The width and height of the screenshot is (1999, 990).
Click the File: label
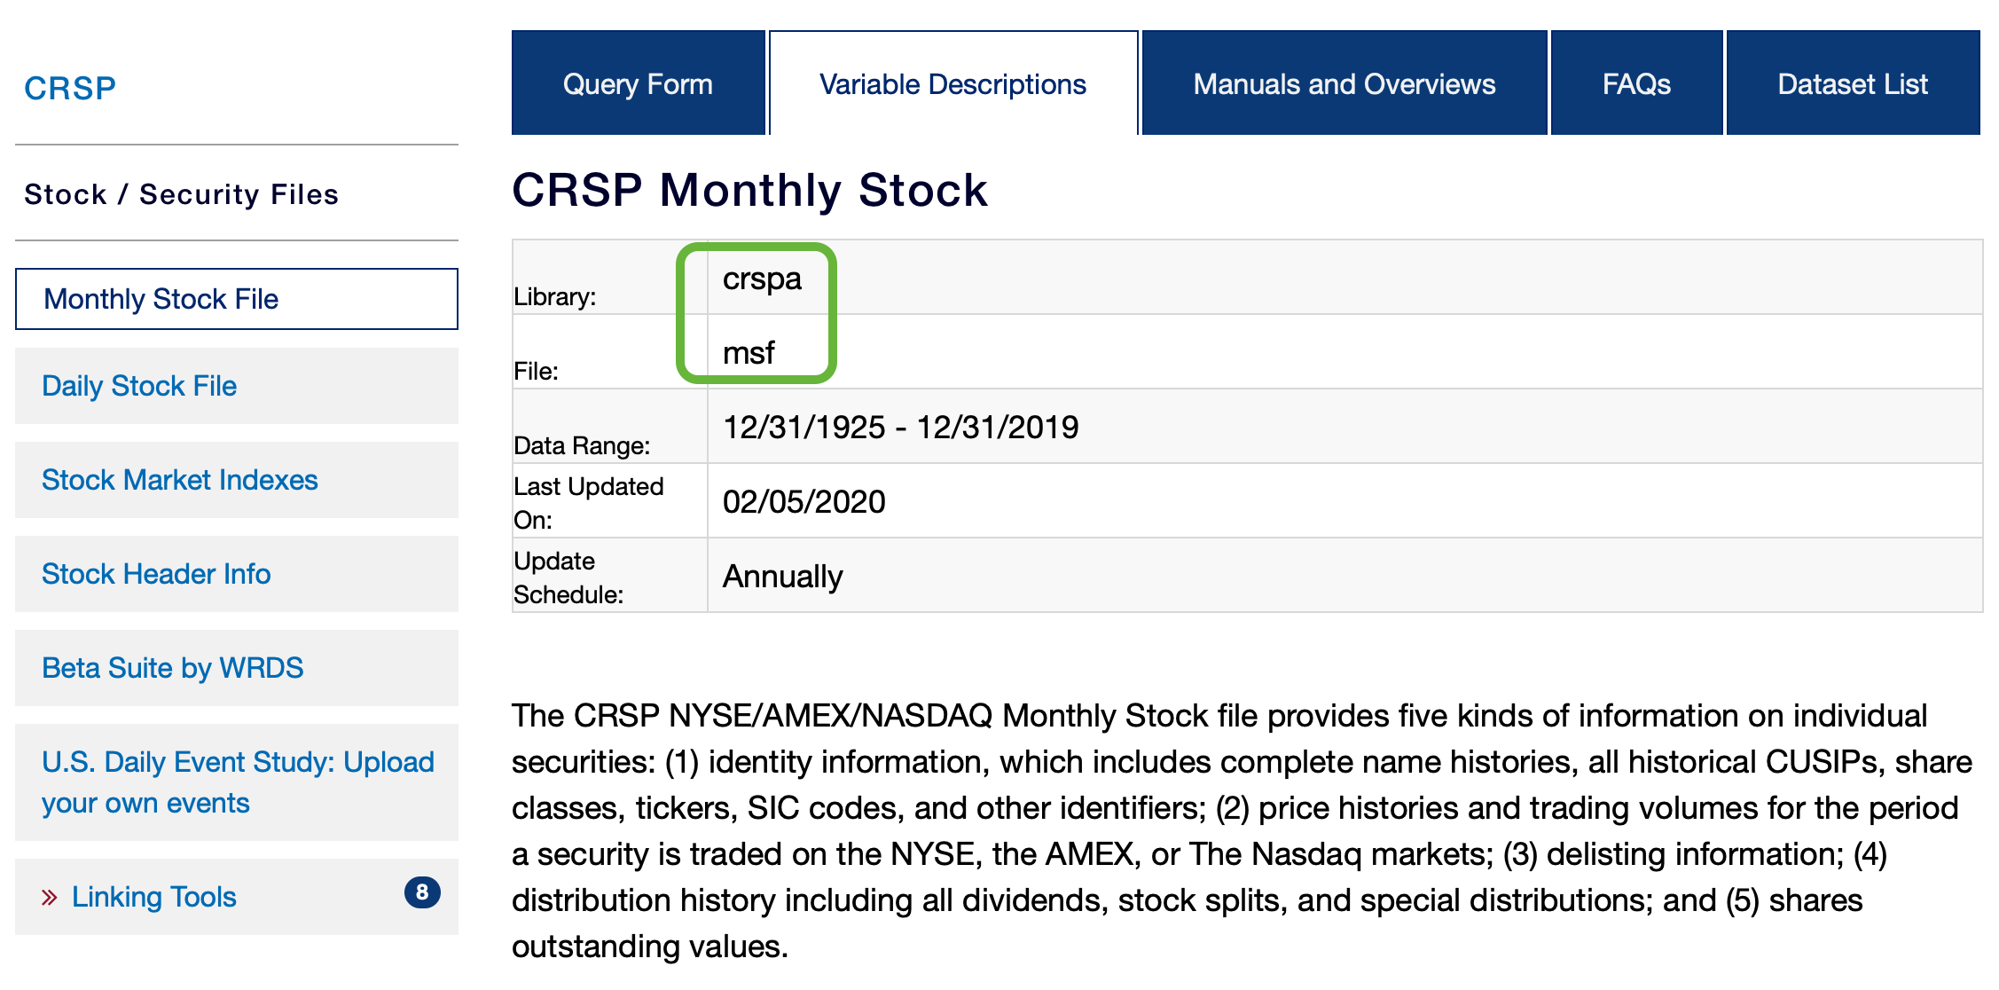537,372
